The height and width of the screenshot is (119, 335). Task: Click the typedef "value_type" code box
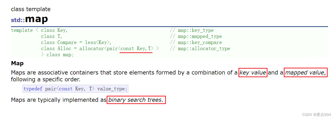75,89
